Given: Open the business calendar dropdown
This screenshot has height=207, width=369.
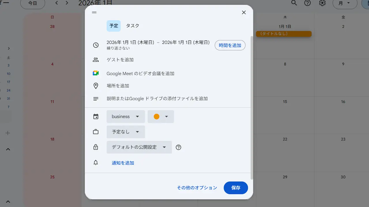Looking at the screenshot, I should pyautogui.click(x=125, y=116).
